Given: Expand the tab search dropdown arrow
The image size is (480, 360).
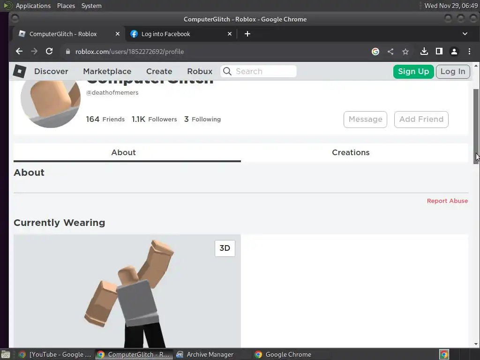Looking at the screenshot, I should tap(465, 34).
